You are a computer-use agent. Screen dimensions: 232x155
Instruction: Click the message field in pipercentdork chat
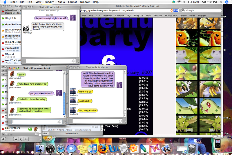click(x=37, y=122)
